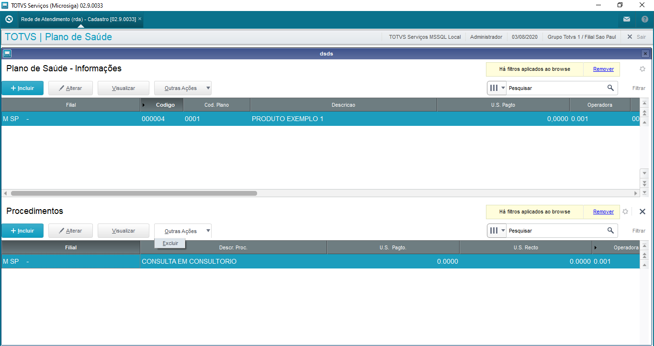Select the CONSULTA EM CONSULTORIO row

320,262
